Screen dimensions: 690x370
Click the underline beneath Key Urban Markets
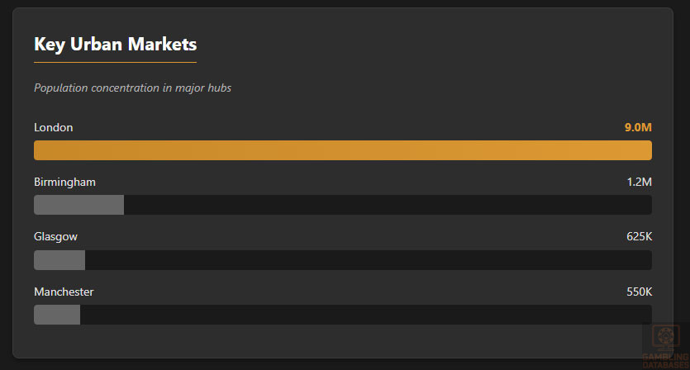tap(115, 62)
